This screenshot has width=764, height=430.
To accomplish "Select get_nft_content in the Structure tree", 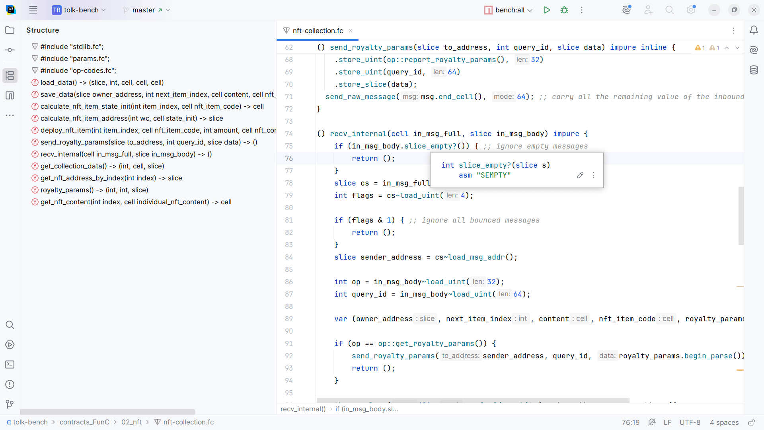I will 132,202.
